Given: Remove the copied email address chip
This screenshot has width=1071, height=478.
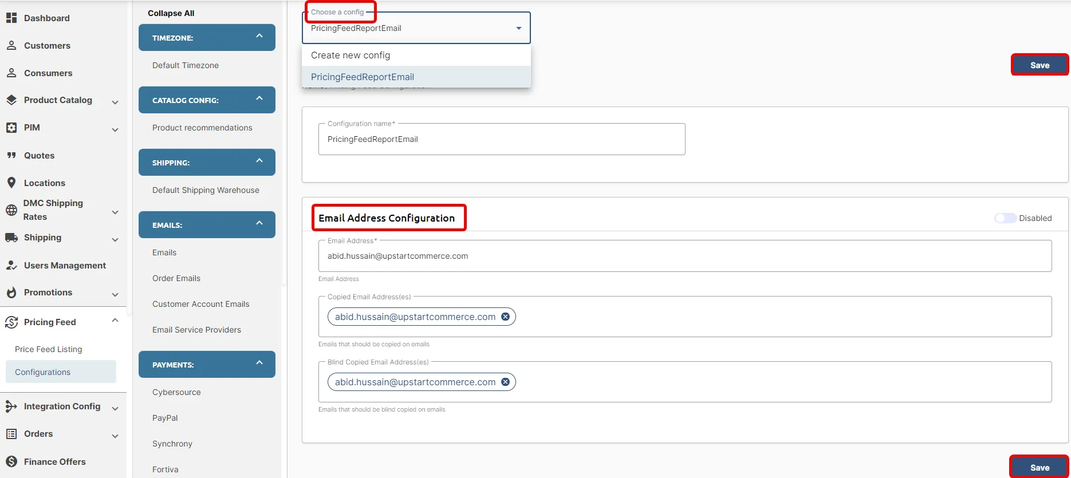Looking at the screenshot, I should [505, 317].
